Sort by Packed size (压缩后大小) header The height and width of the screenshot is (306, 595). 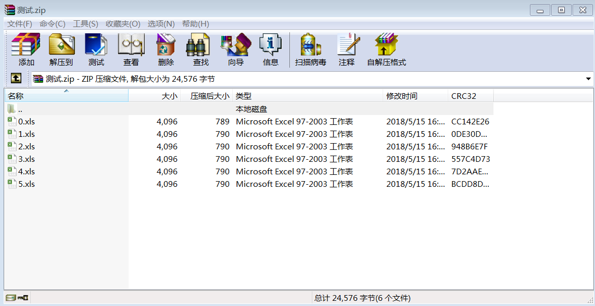(207, 96)
